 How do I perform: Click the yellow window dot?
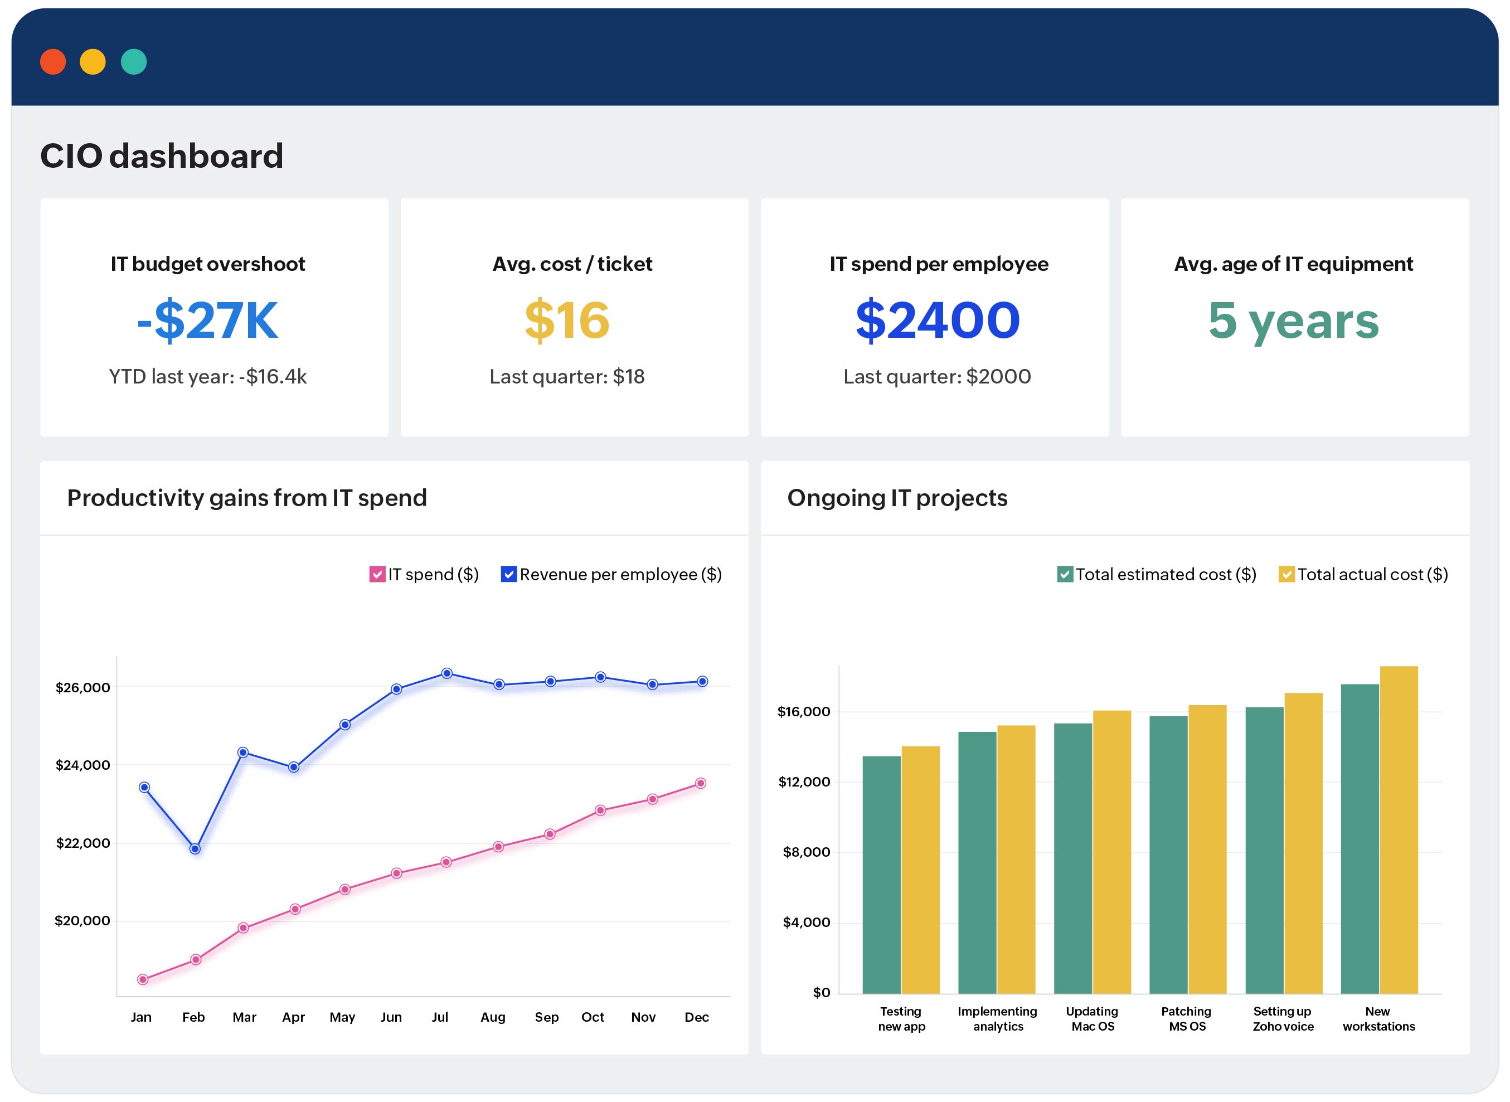click(x=93, y=62)
